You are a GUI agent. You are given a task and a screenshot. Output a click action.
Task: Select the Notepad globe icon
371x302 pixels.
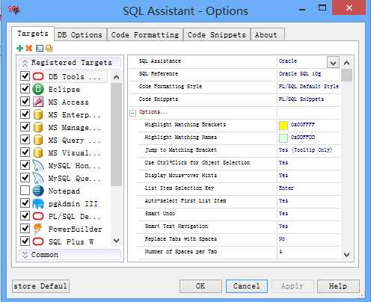(38, 191)
